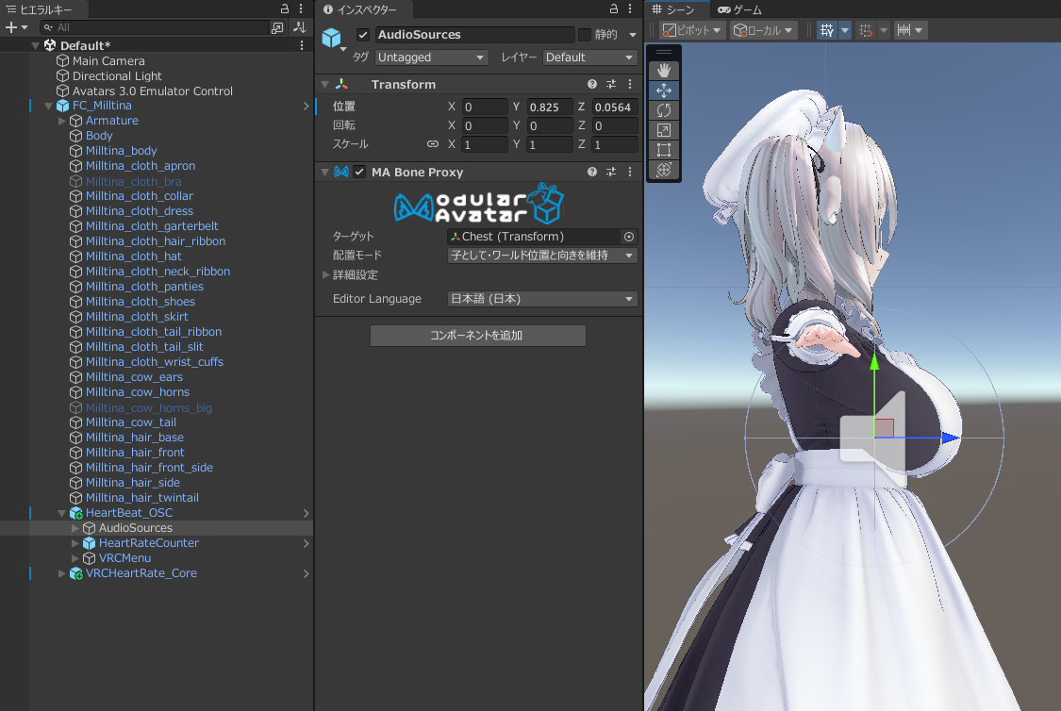Collapse the MA Bone Proxy component
Viewport: 1061px width, 711px height.
point(324,172)
